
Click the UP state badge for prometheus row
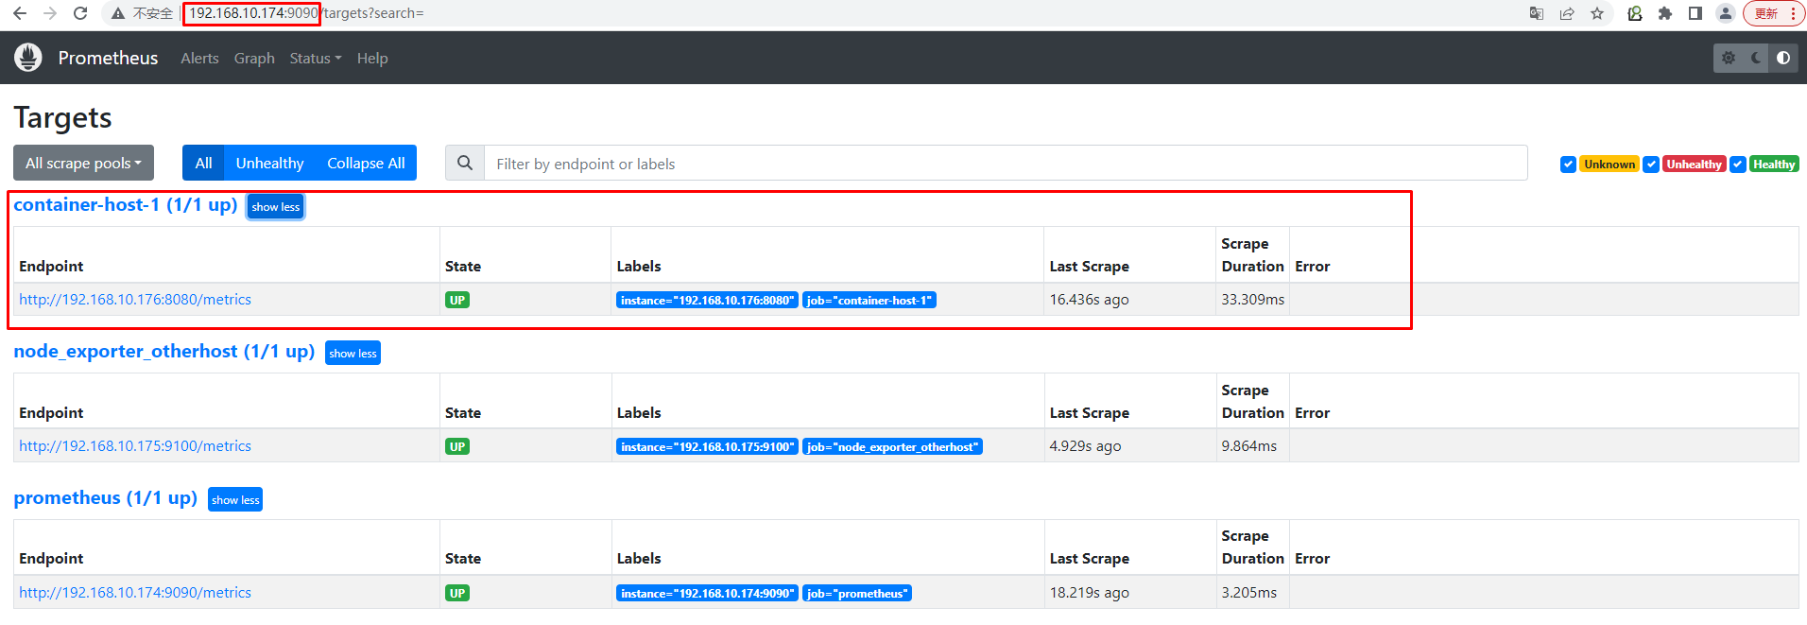point(457,593)
